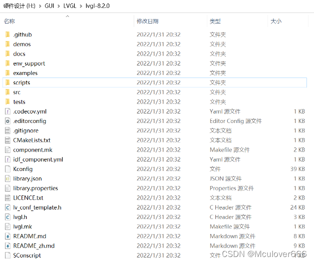Click date cell of the src folder
The image size is (314, 262).
pos(159,92)
